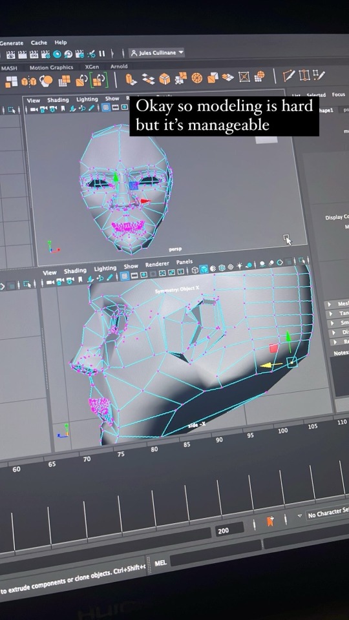Expand the Tan section in attribute editor
The image size is (349, 620).
pyautogui.click(x=330, y=314)
